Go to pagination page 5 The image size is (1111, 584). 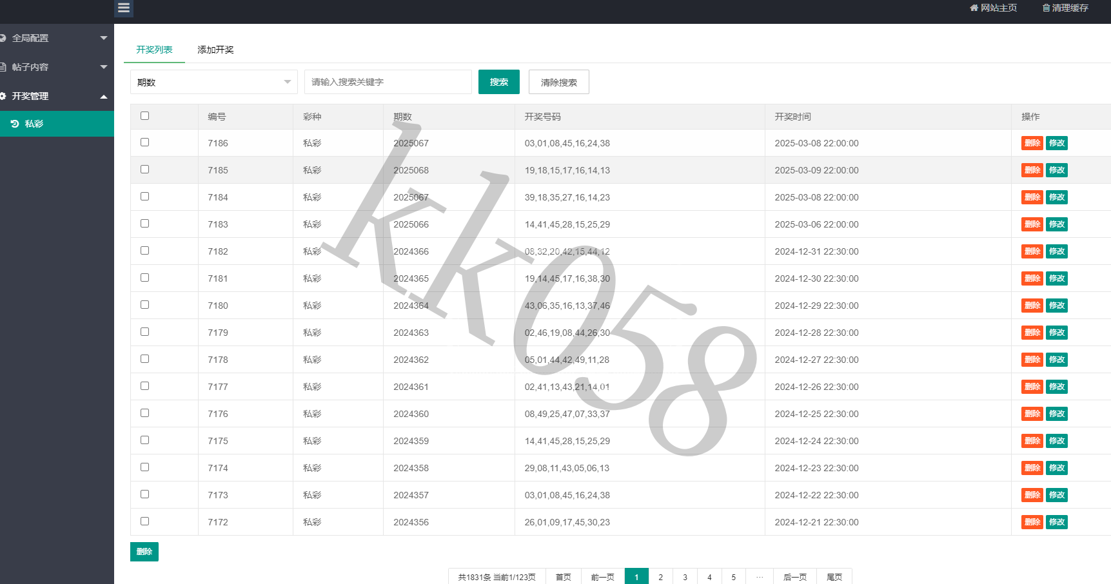[x=734, y=577]
